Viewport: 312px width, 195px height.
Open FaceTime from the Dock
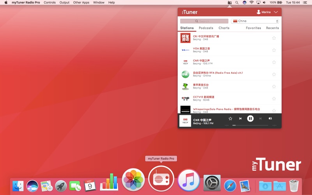[x=75, y=186]
